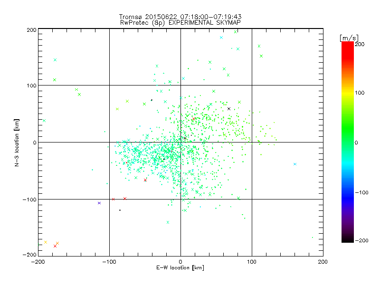Click the colorbar's "0" label
Screen dimensions: 380x285
(356, 142)
